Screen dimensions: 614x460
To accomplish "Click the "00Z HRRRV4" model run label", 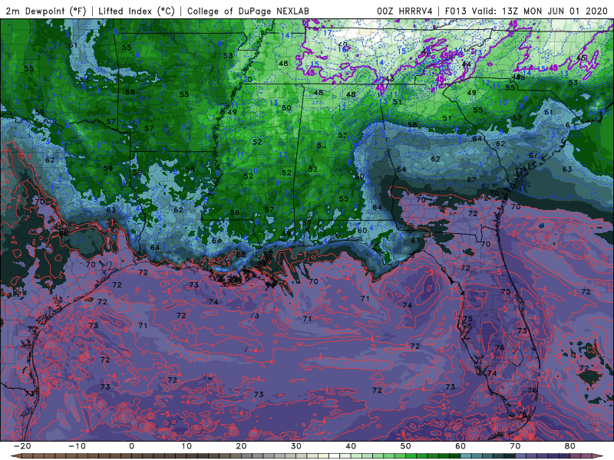I will [404, 11].
